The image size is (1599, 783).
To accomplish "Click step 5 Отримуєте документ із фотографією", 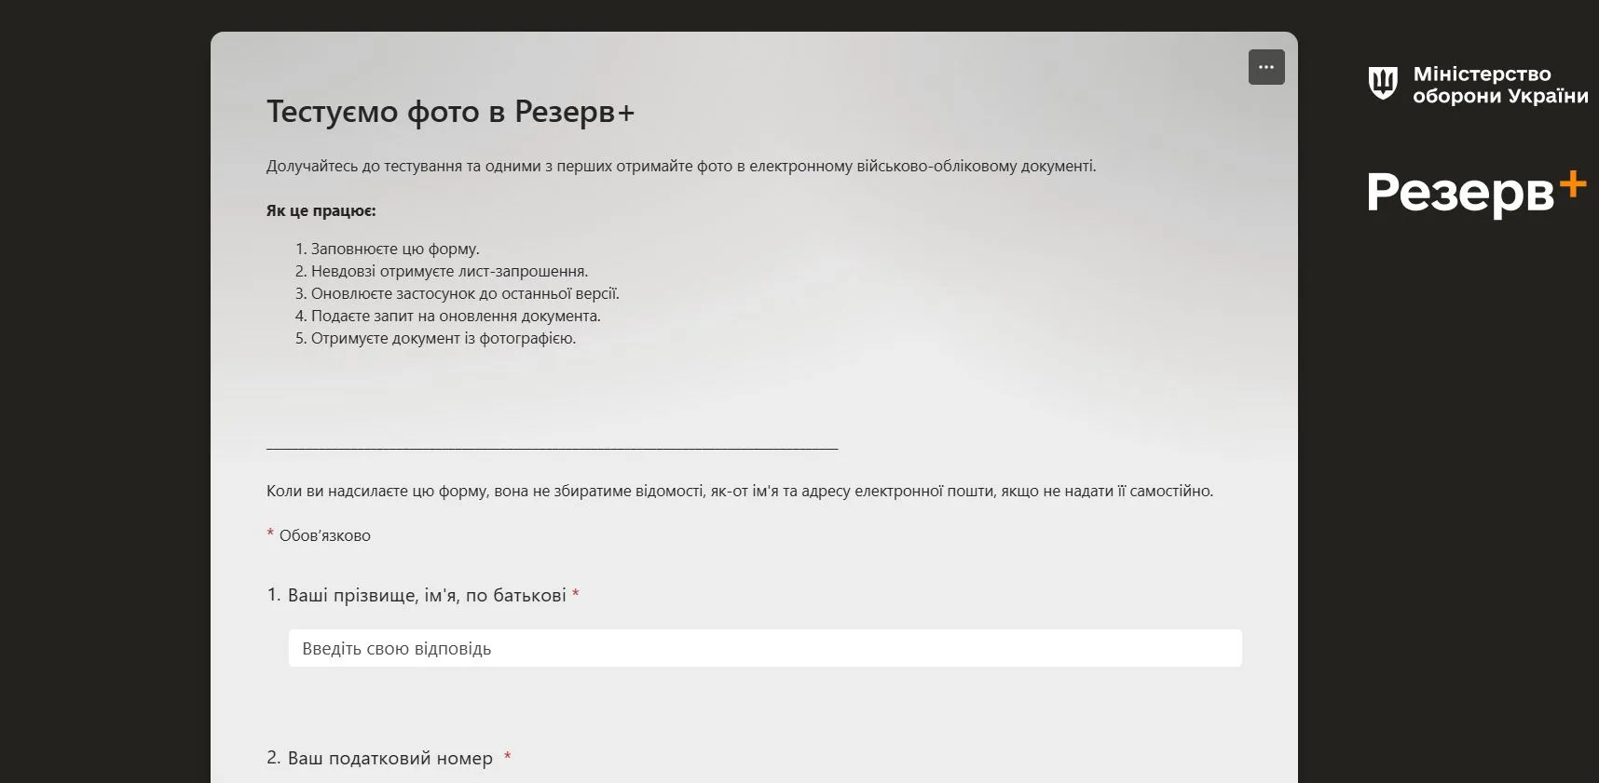I will (x=443, y=338).
